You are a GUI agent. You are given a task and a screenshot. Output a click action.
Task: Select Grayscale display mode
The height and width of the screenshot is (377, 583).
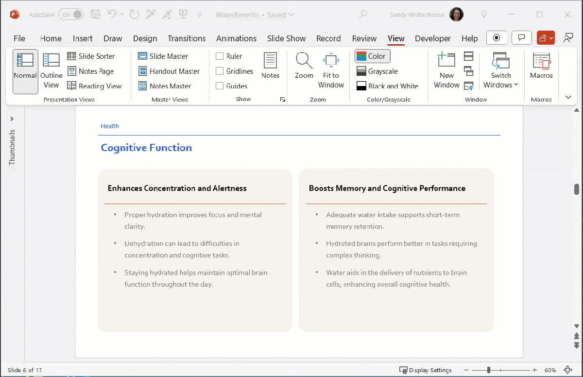(x=377, y=71)
